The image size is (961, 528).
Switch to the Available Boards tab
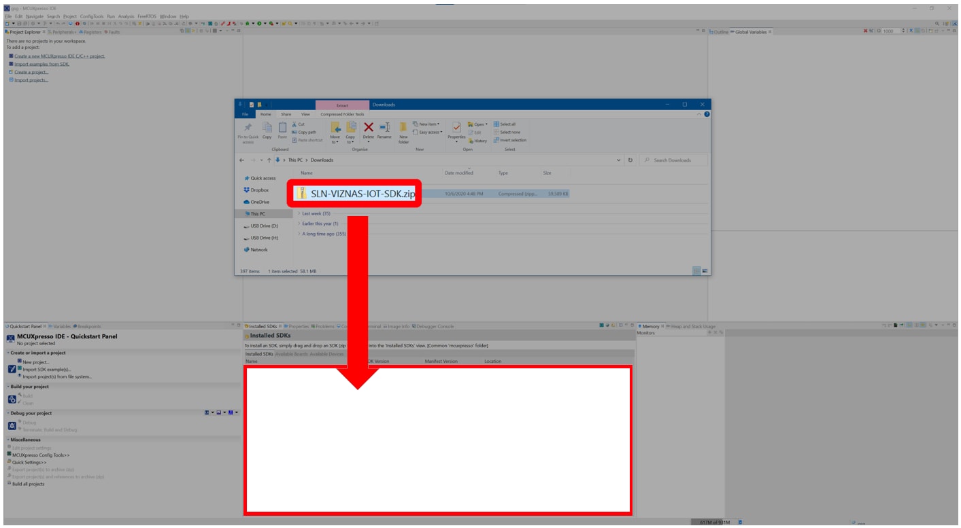click(x=291, y=354)
